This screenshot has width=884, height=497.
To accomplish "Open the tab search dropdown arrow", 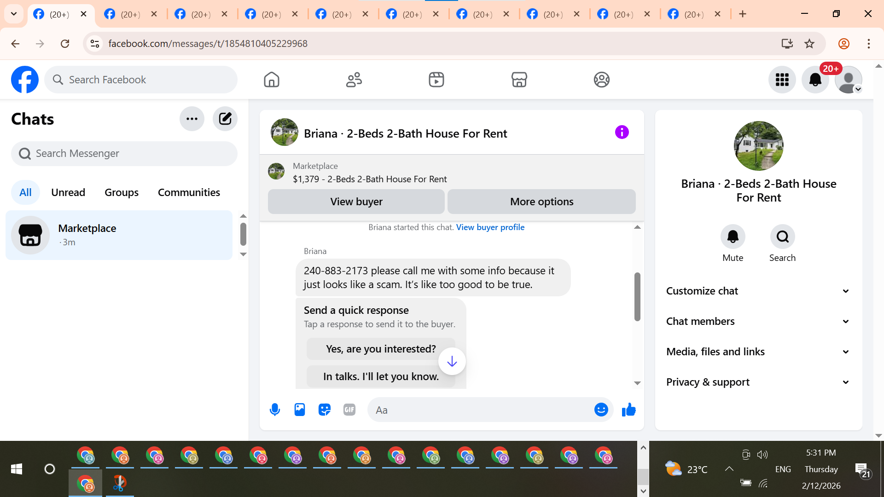I will [14, 14].
